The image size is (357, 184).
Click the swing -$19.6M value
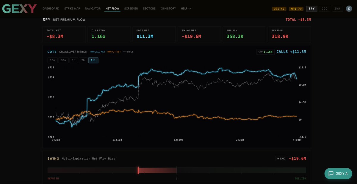[x=297, y=159]
